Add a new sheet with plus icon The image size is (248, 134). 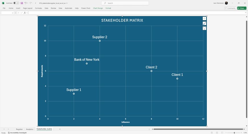(x=60, y=129)
